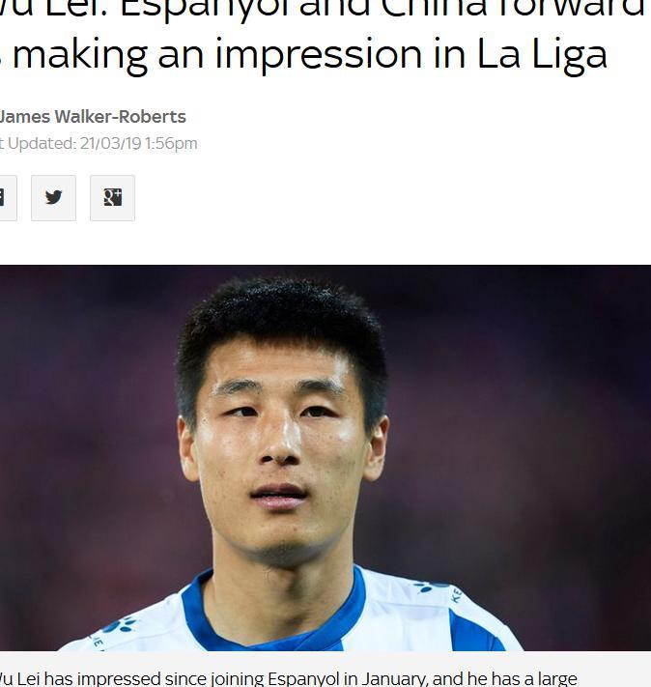
Task: Open author James Walker-Roberts' profile
Action: [x=93, y=117]
